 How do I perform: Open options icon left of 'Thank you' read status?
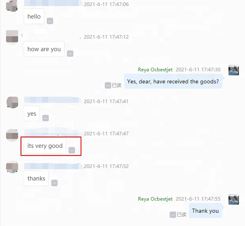tap(173, 215)
